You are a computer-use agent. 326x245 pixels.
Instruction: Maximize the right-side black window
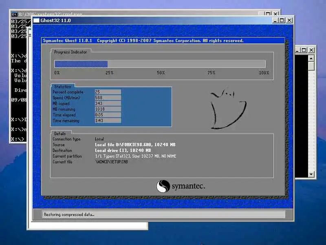coord(304,50)
